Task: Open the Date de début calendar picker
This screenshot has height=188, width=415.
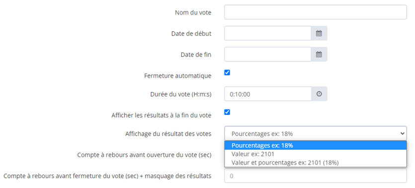Action: [x=319, y=33]
